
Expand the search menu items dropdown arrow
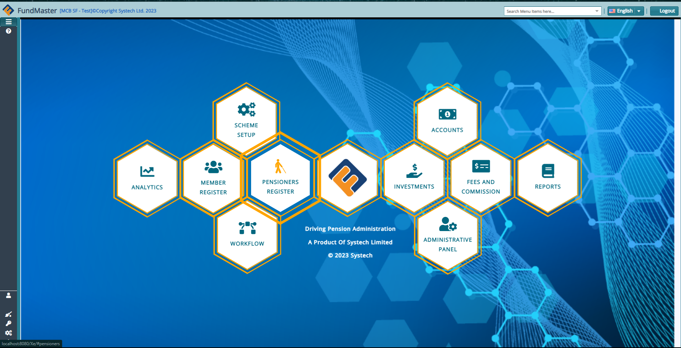pos(597,11)
